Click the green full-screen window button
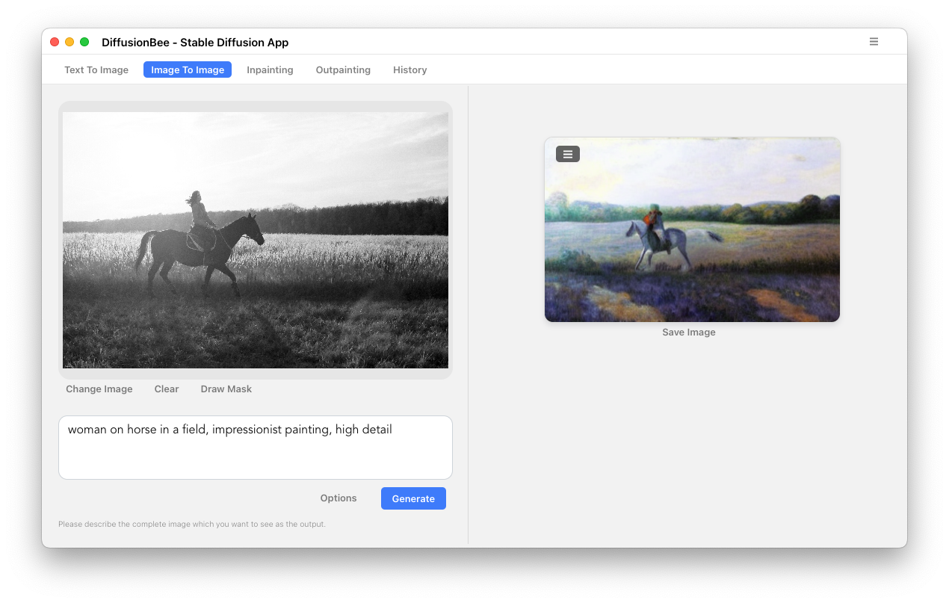Image resolution: width=949 pixels, height=603 pixels. pyautogui.click(x=84, y=42)
